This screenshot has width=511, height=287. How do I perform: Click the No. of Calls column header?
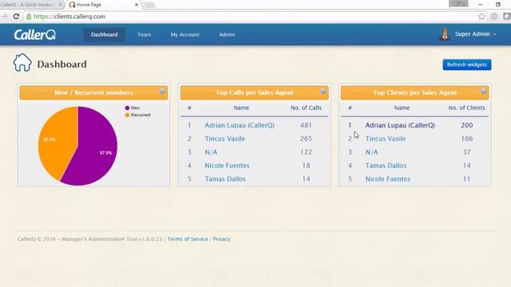pyautogui.click(x=306, y=108)
